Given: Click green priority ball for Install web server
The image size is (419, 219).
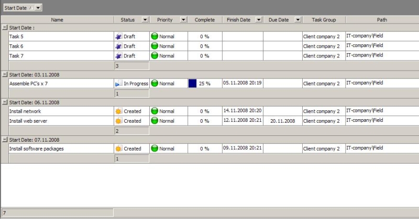Looking at the screenshot, I should tap(155, 120).
